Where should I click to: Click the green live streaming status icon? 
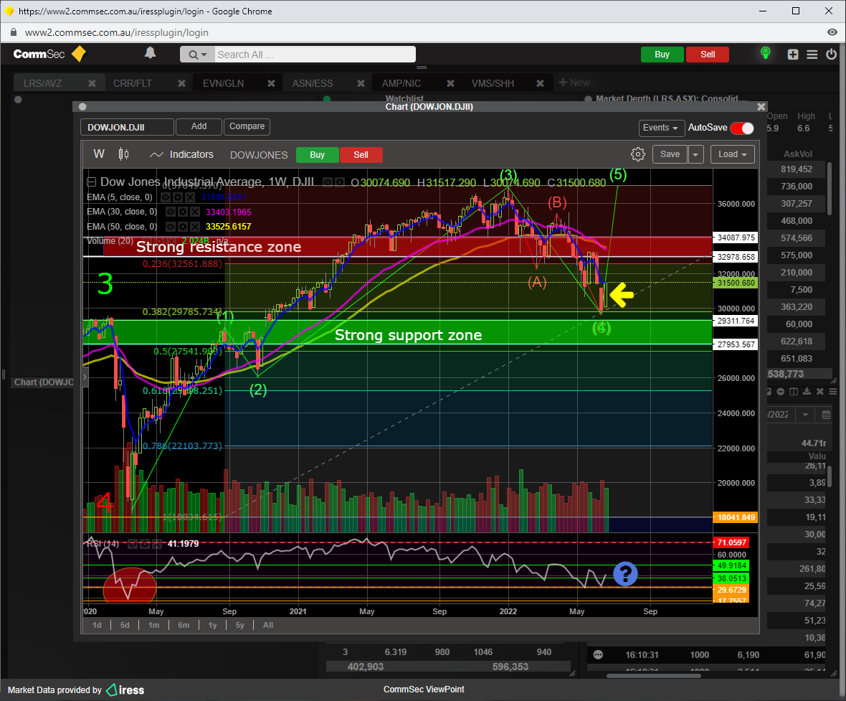pos(766,54)
